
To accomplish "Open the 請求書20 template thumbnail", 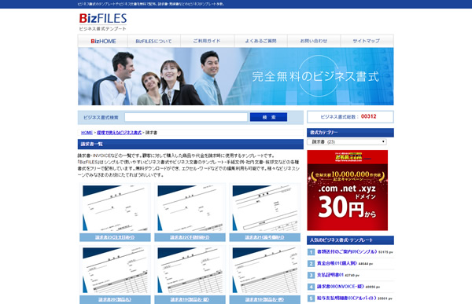I will [x=115, y=270].
